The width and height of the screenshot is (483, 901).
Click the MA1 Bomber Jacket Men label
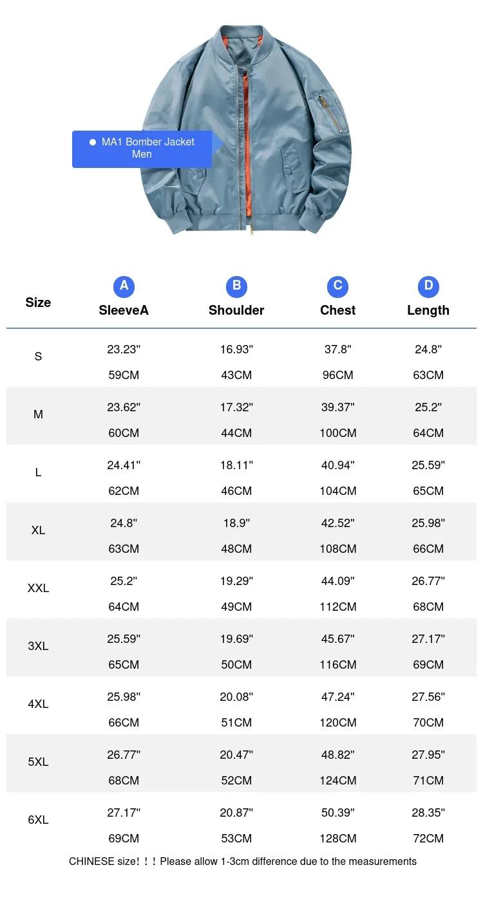[x=142, y=149]
